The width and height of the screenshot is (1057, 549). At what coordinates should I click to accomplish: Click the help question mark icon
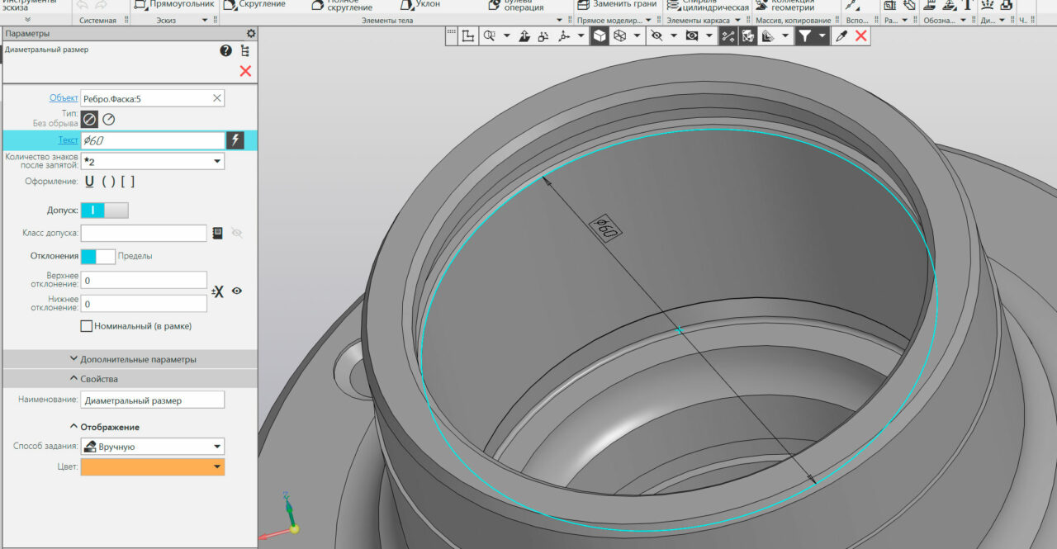[225, 51]
